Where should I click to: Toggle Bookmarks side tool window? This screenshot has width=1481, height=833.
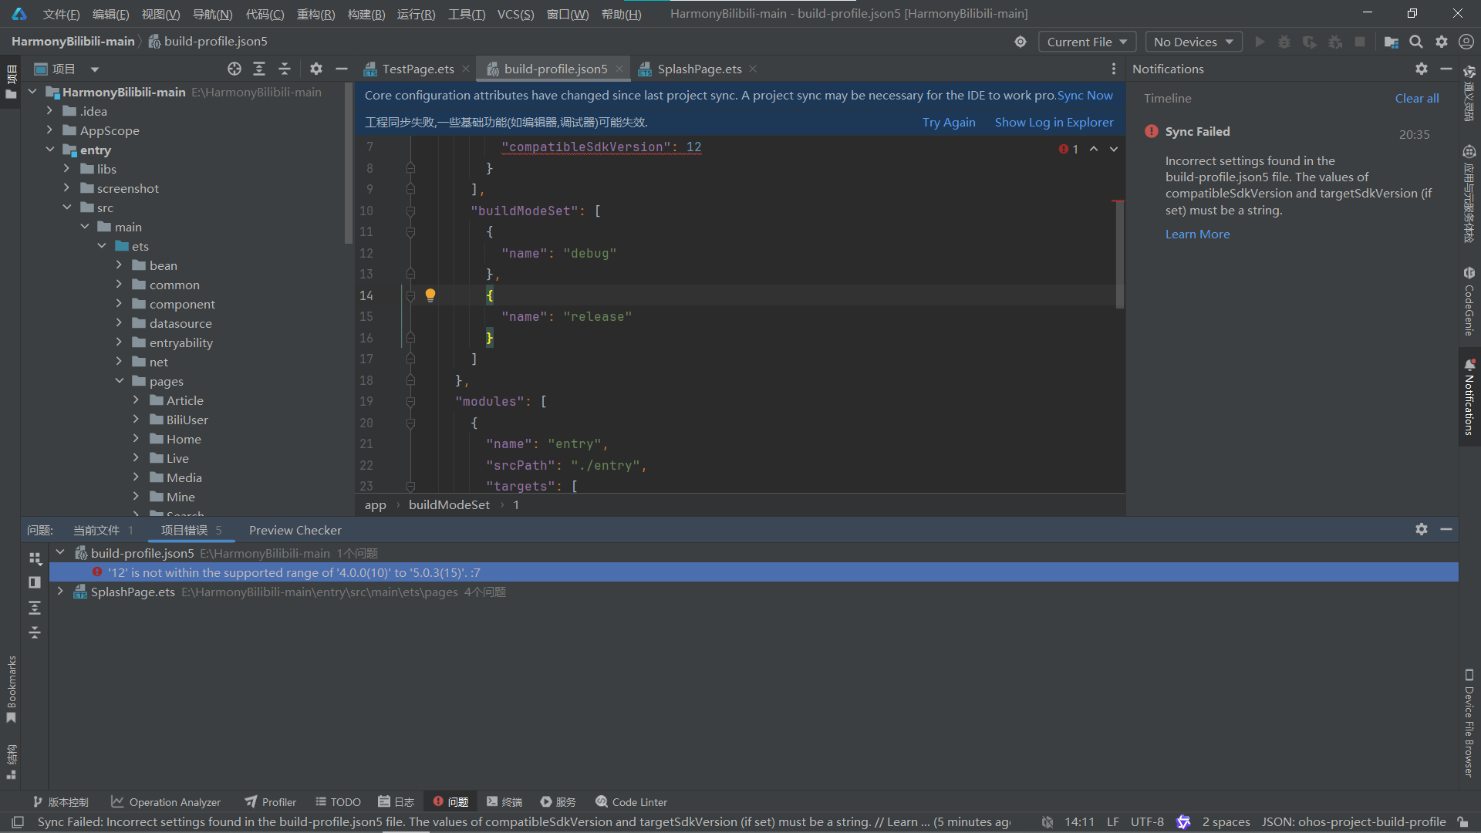click(x=12, y=689)
